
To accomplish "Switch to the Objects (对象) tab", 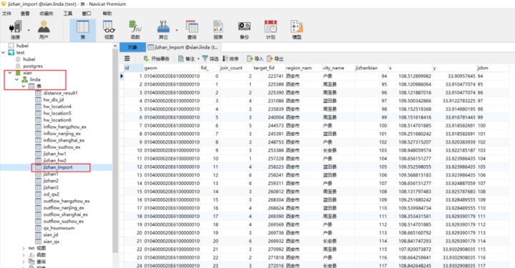I will [132, 47].
